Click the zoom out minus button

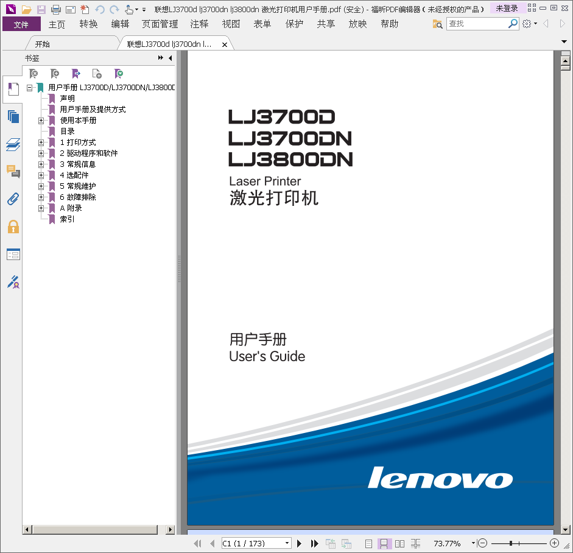point(482,543)
